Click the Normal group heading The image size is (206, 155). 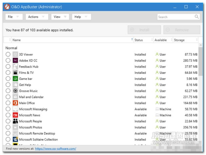point(11,48)
